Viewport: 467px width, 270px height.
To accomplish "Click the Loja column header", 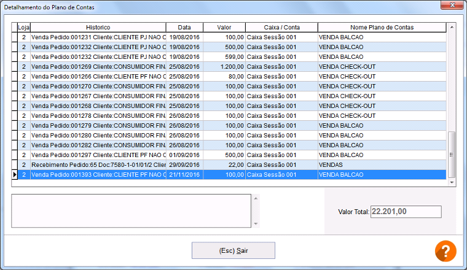I will tap(23, 28).
